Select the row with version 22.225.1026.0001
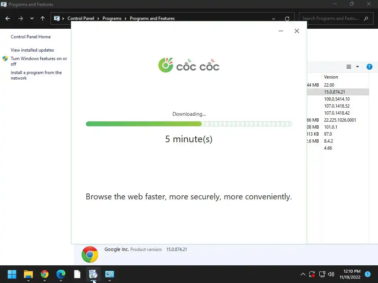This screenshot has width=378, height=283. (338, 120)
